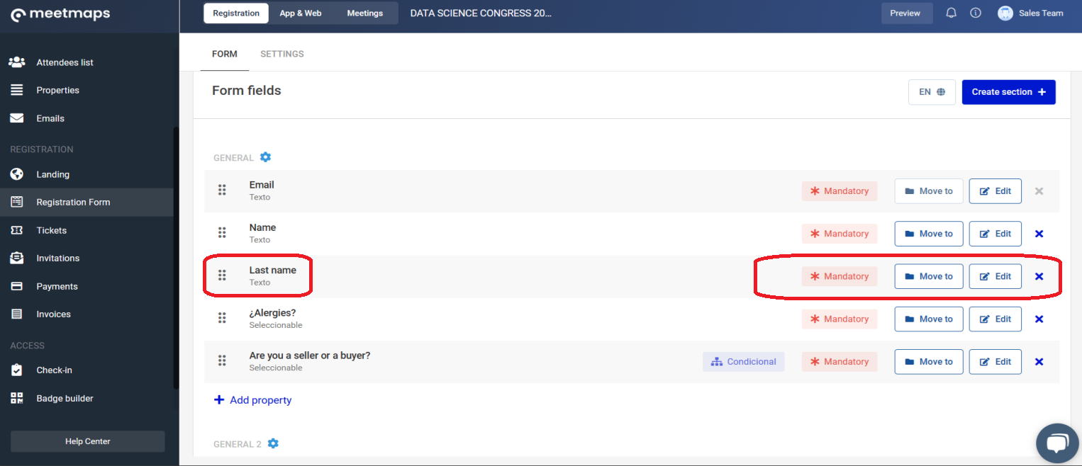Open the EN language selector
This screenshot has width=1082, height=466.
(x=931, y=91)
